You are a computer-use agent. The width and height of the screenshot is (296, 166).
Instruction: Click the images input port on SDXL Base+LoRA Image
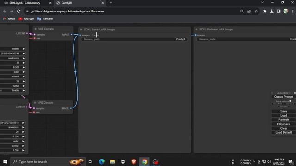click(80, 35)
